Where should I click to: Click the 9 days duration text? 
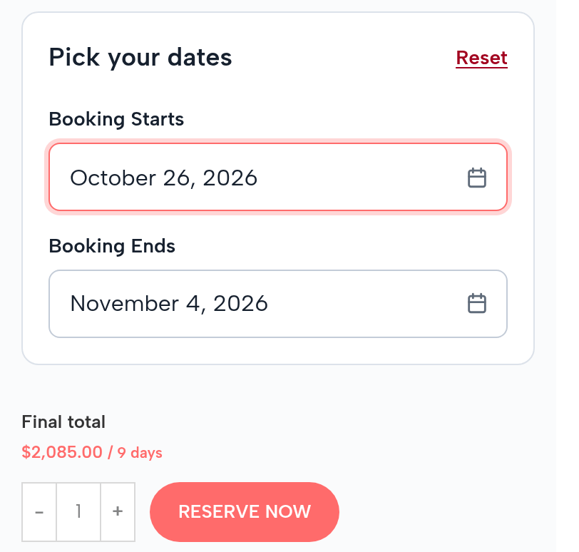(140, 453)
